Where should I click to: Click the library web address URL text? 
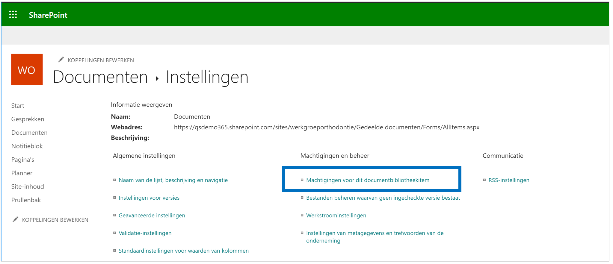327,127
